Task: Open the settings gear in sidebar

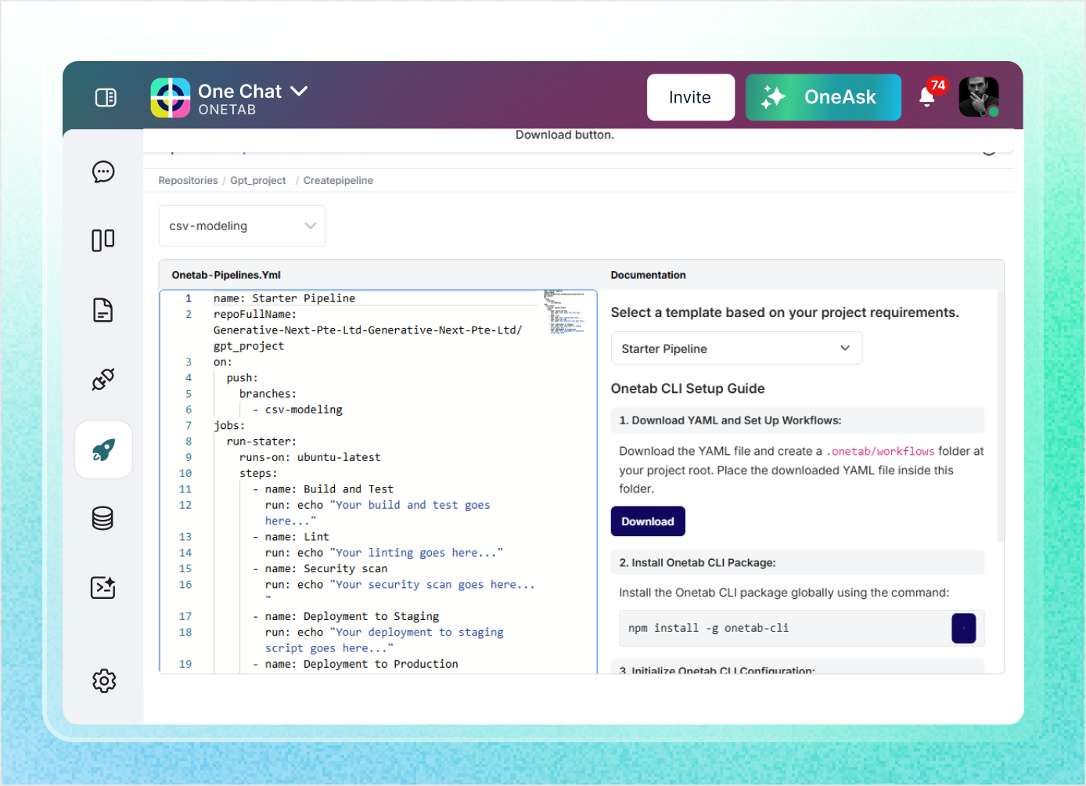Action: pyautogui.click(x=104, y=680)
